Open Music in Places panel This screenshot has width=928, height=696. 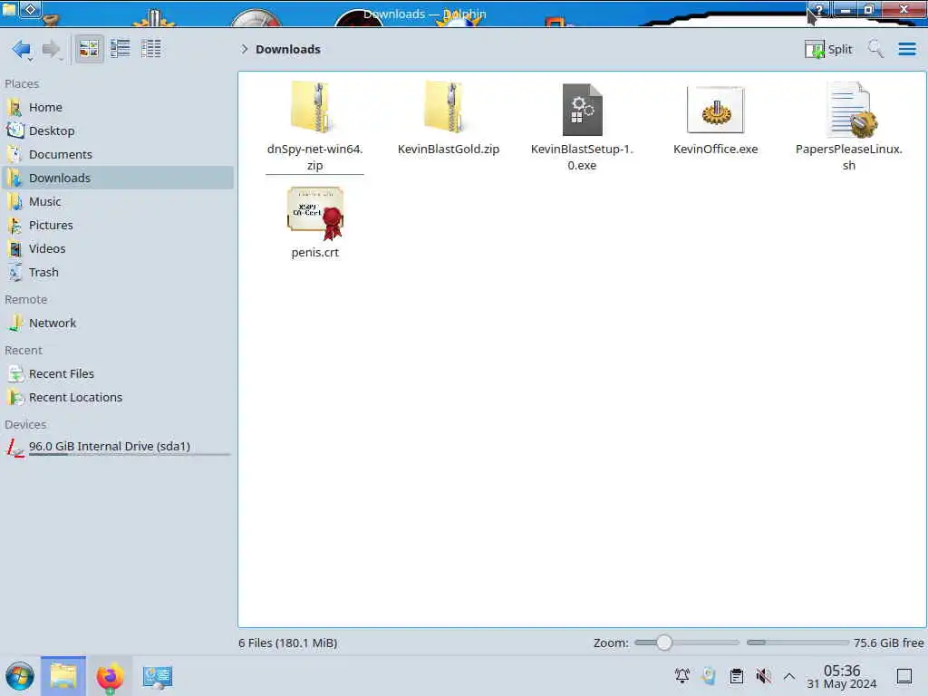coord(117,202)
